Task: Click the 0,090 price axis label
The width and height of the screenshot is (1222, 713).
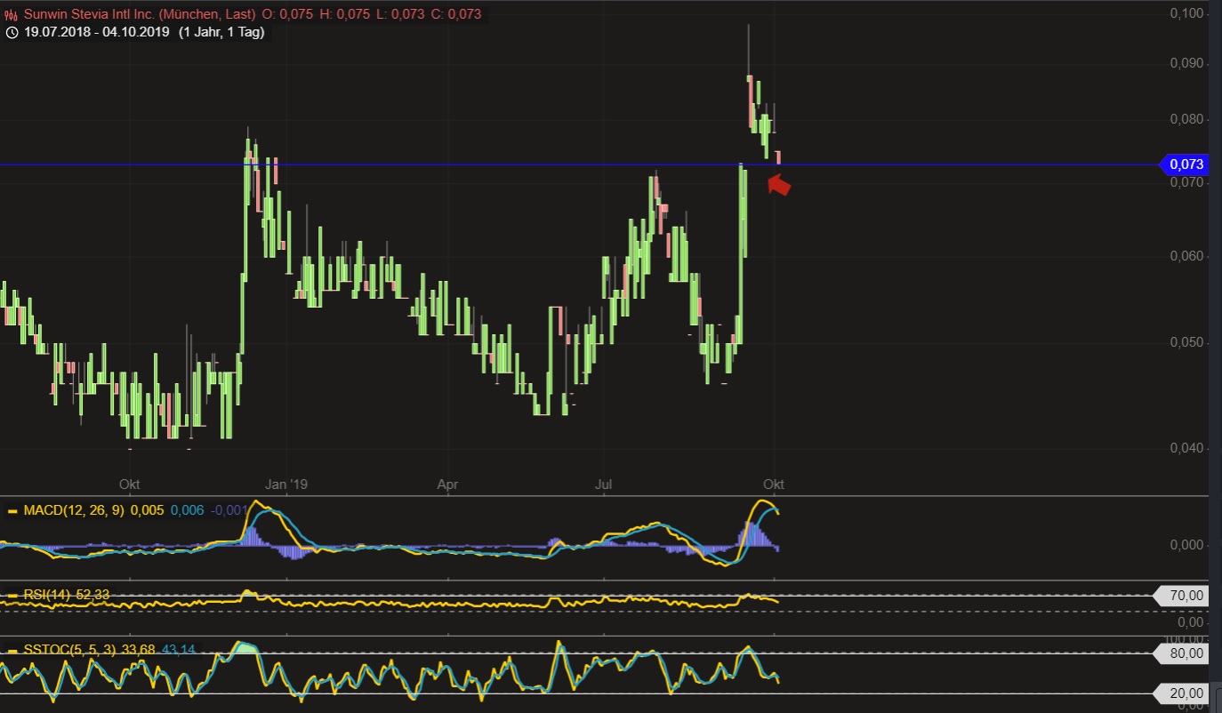Action: (x=1186, y=64)
